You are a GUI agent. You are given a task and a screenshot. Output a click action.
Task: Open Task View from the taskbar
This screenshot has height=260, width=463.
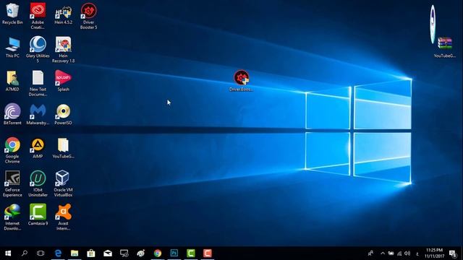[41, 253]
